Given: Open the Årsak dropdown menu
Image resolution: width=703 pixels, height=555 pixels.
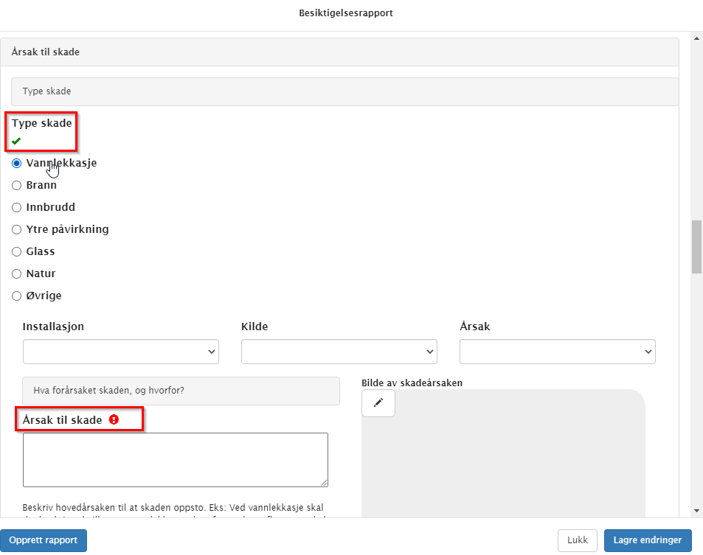Looking at the screenshot, I should tap(557, 352).
